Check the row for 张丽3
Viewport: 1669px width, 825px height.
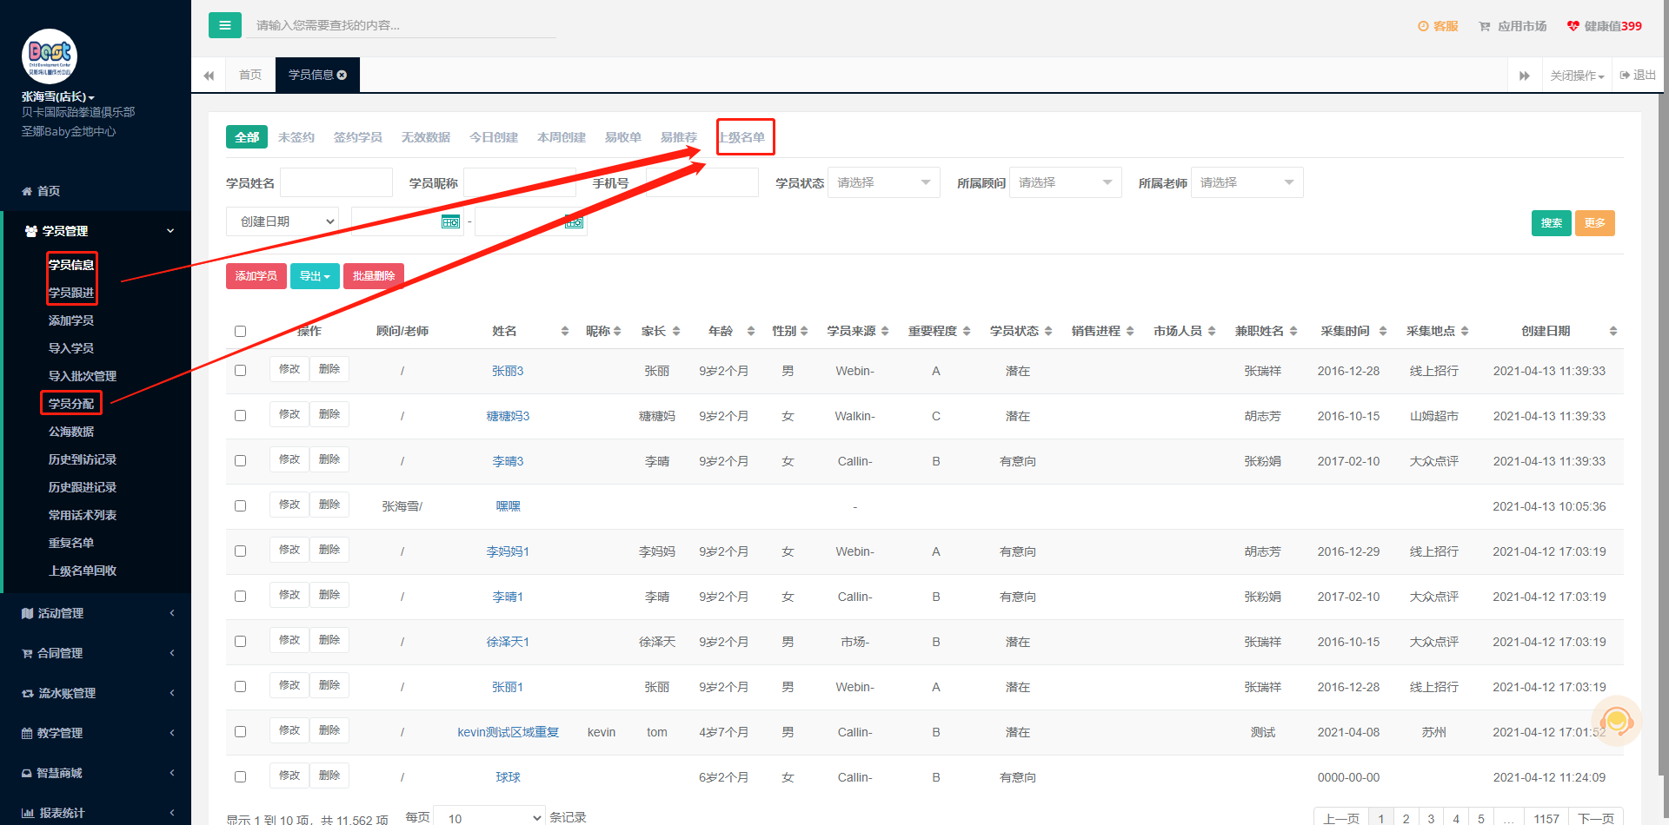(x=241, y=370)
